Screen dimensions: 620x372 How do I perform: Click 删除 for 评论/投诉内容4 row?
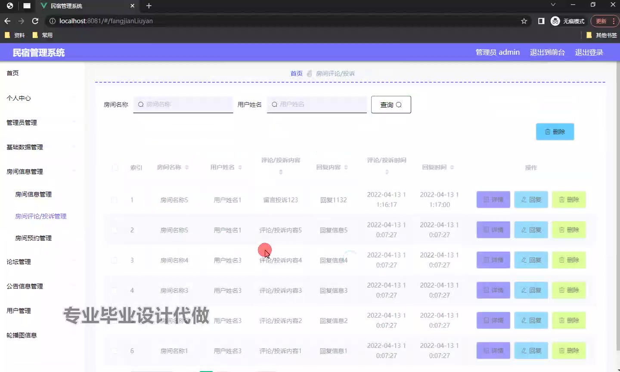click(x=569, y=260)
